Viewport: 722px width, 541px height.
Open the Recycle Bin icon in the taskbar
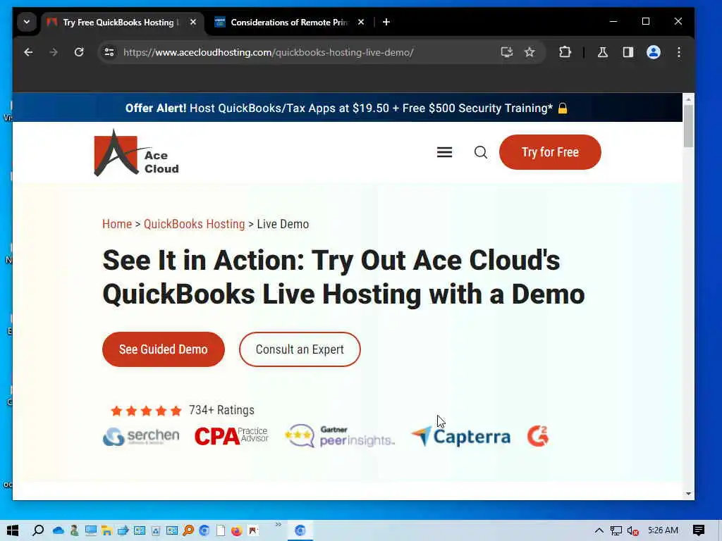point(156,530)
